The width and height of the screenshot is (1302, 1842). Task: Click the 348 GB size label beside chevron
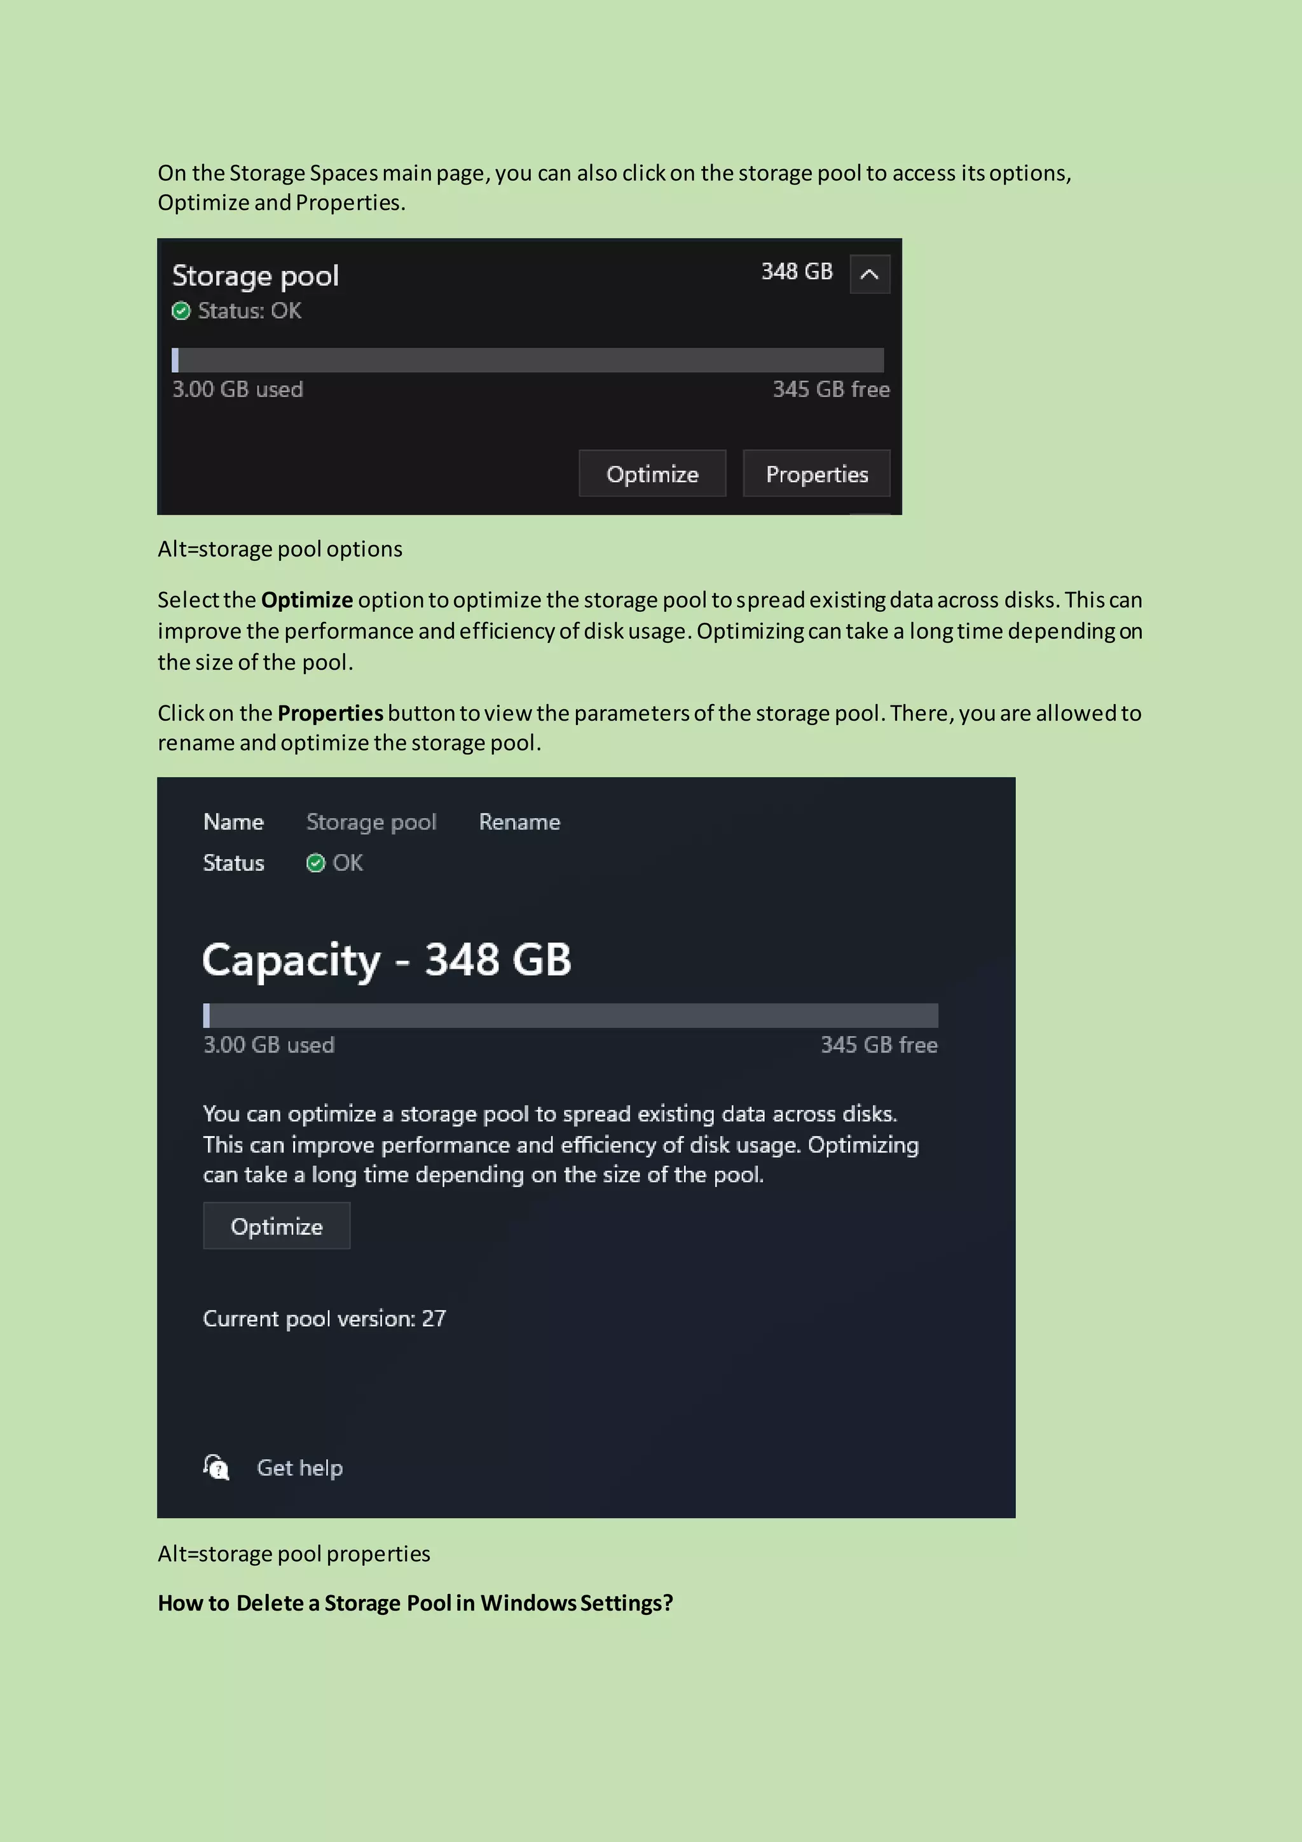click(x=796, y=272)
